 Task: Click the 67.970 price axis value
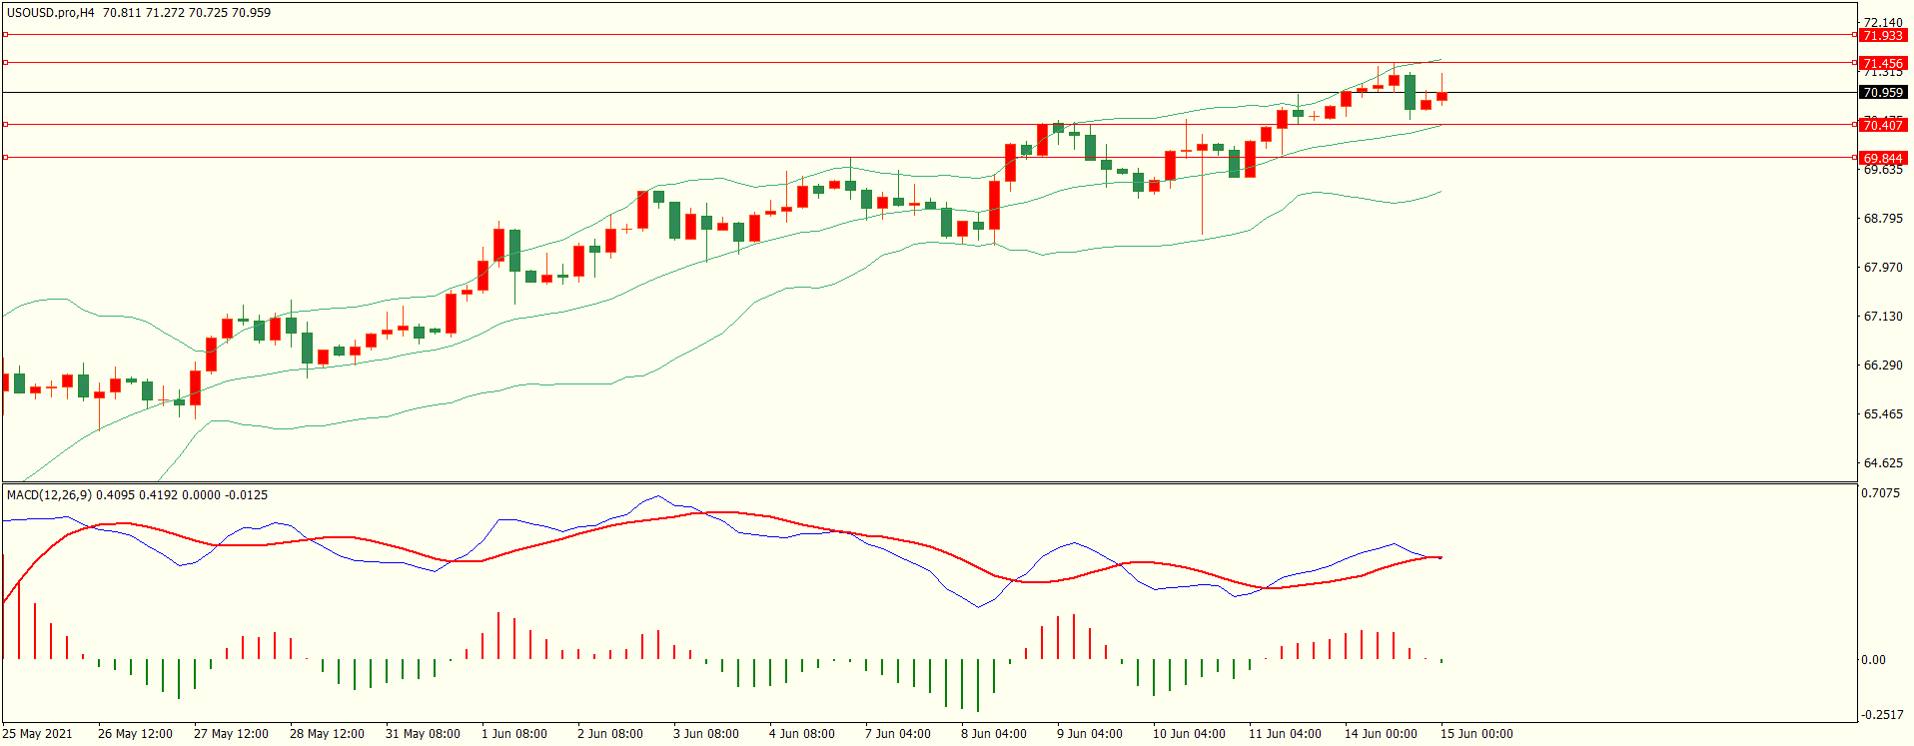[x=1883, y=267]
